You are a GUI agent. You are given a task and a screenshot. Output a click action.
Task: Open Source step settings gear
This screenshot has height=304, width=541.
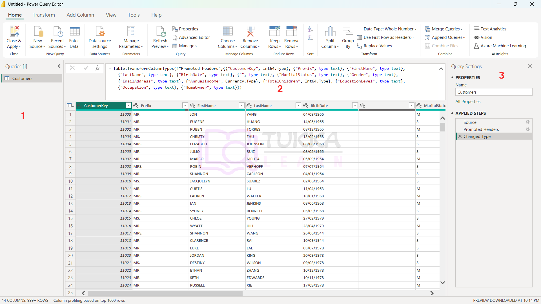click(x=527, y=122)
